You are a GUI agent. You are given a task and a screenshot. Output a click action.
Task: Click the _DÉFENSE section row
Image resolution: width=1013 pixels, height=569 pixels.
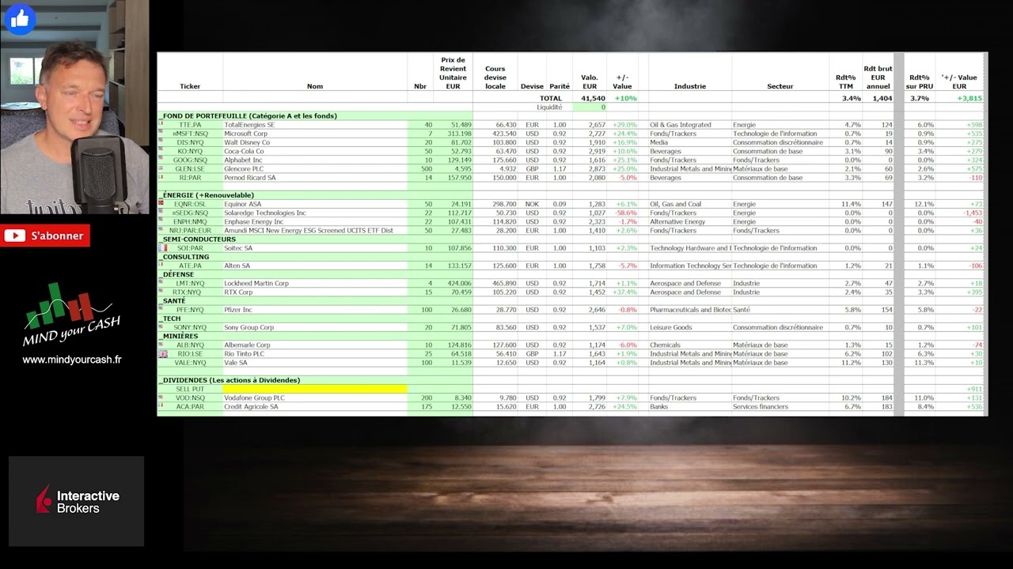click(315, 274)
